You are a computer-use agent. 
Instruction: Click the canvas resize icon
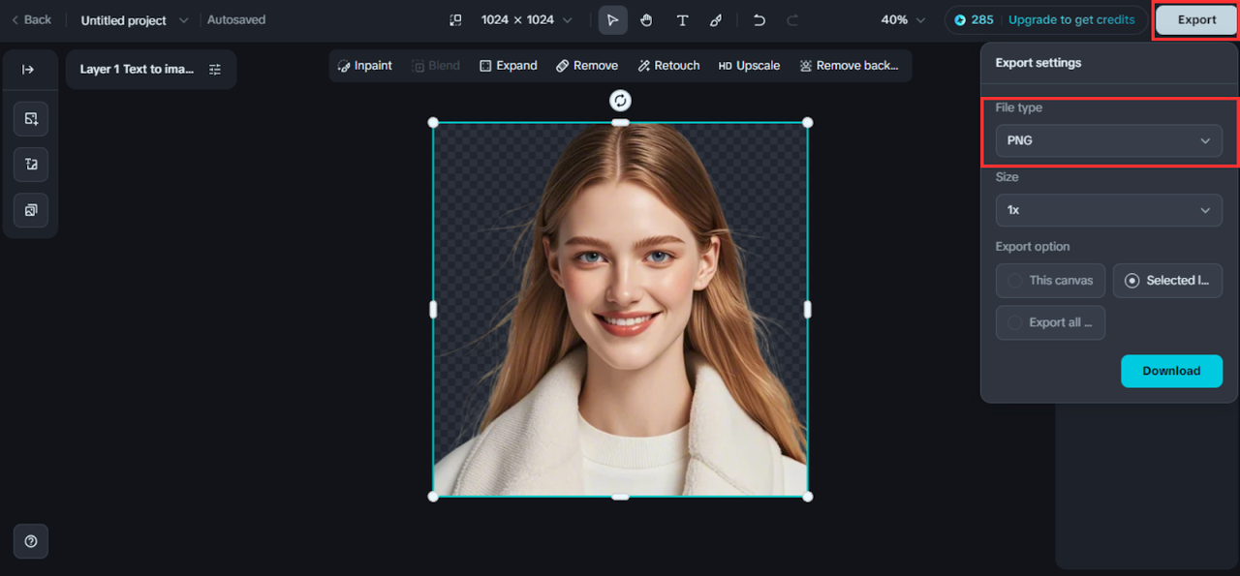(x=456, y=19)
